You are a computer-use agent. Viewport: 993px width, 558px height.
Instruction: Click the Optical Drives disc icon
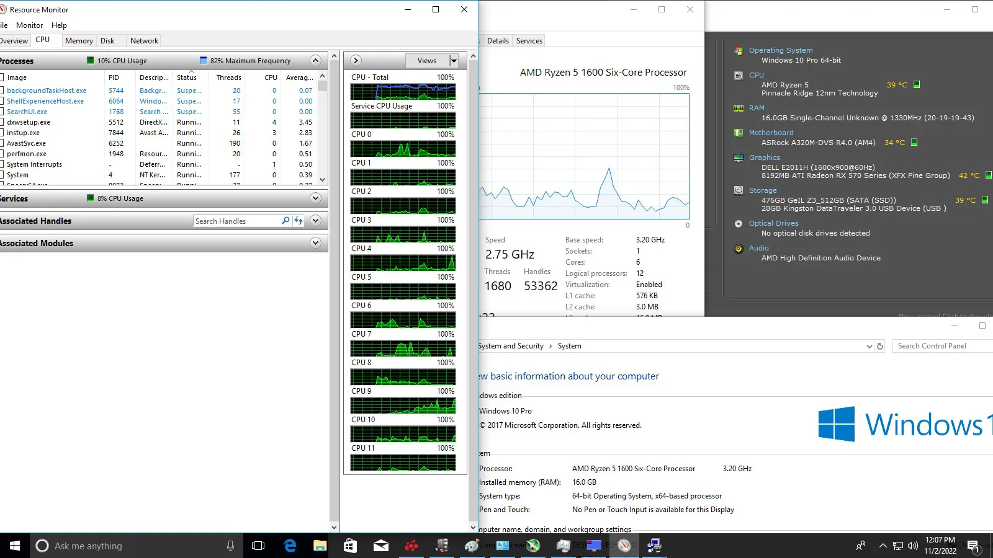coord(739,224)
